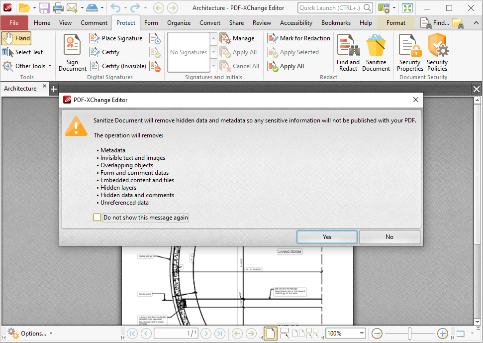Open Security Properties
The width and height of the screenshot is (483, 343).
click(410, 53)
